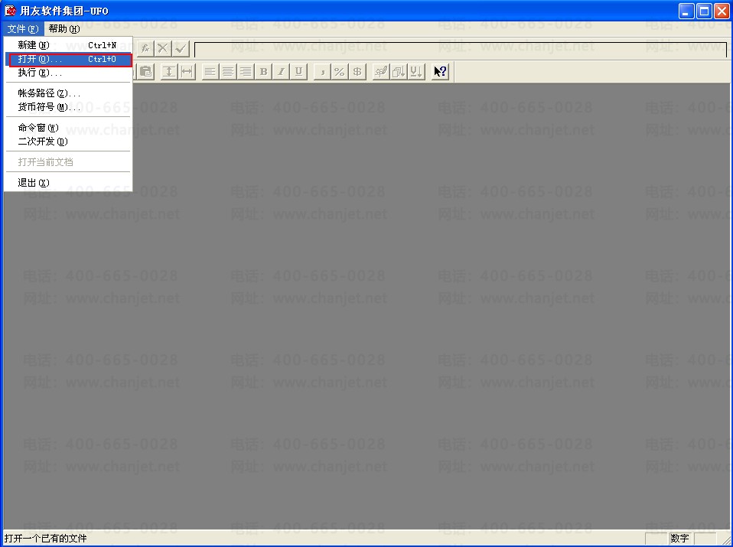Click the column width icon
The image size is (733, 547).
(187, 72)
